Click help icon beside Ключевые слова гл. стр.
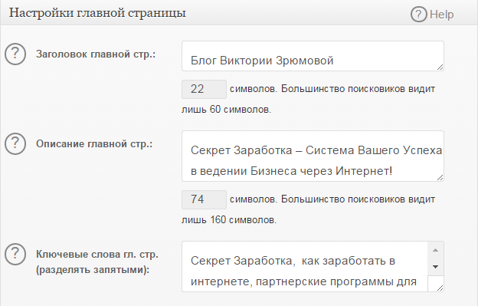 click(x=15, y=254)
